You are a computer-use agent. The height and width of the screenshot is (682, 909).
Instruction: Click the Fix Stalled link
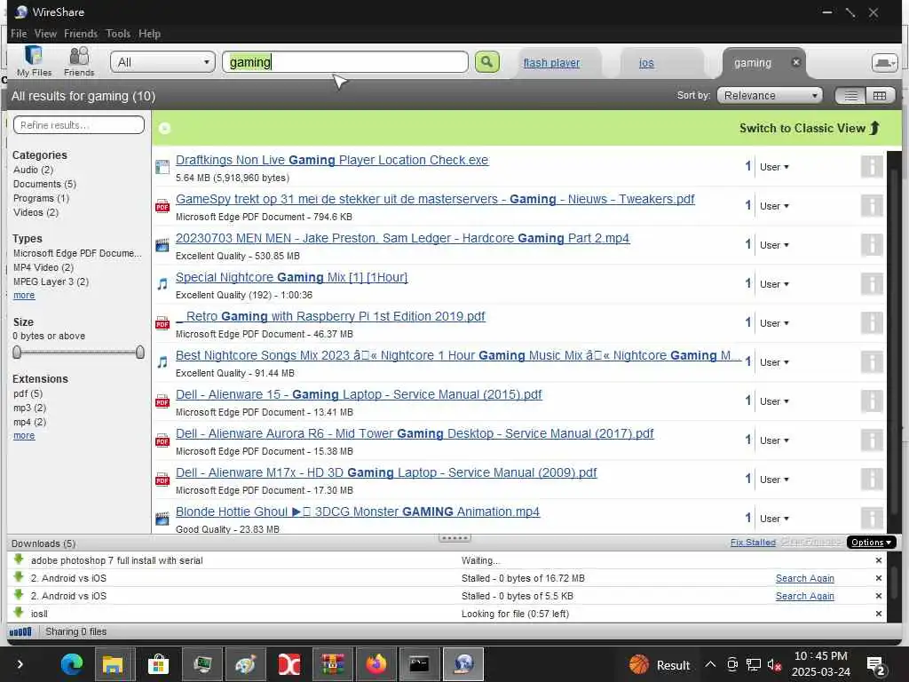point(753,543)
